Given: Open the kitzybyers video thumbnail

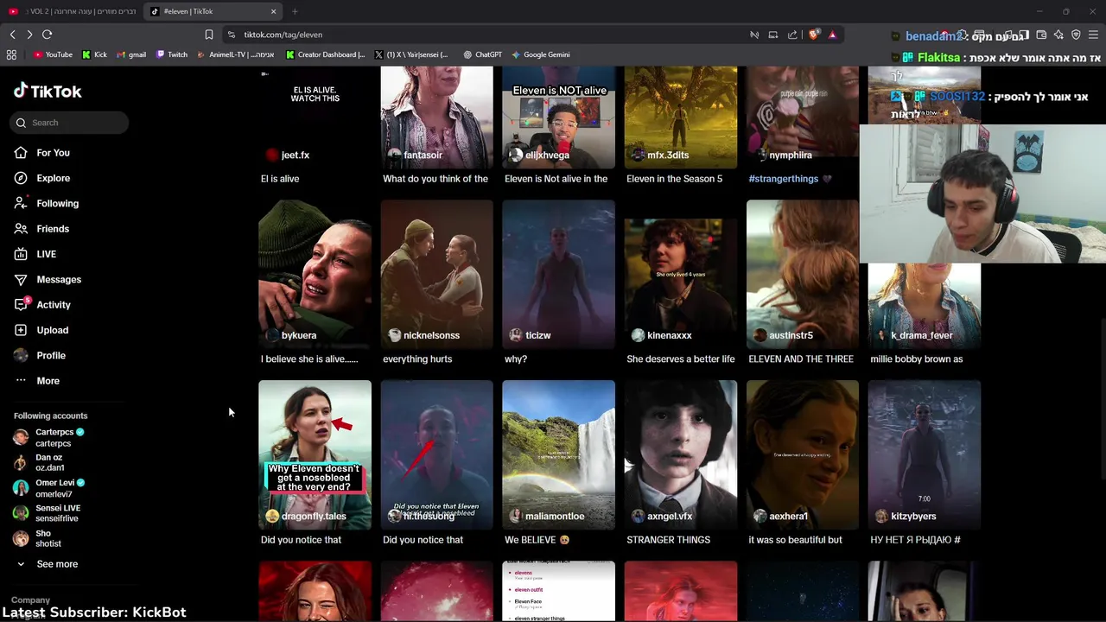Looking at the screenshot, I should 925,454.
